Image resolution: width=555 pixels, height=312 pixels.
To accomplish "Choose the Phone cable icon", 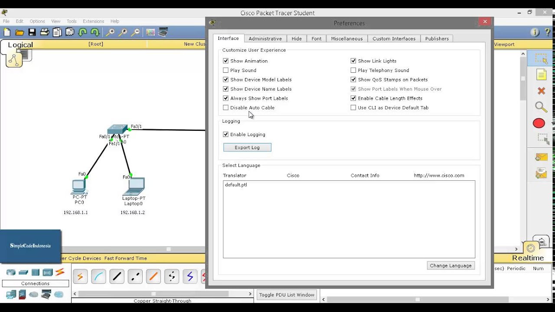I will [x=171, y=276].
